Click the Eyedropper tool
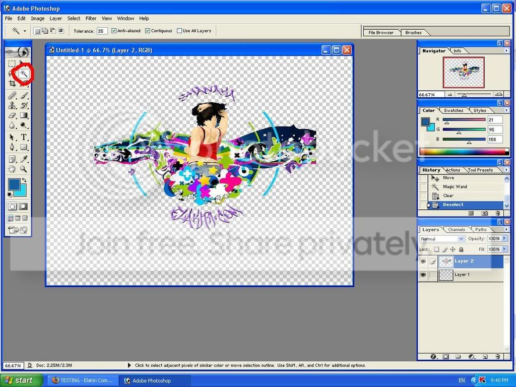516x387 pixels. point(24,159)
